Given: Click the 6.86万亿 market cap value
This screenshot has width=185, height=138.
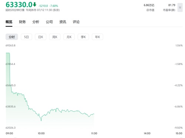Looking at the screenshot, I should click(149, 5).
